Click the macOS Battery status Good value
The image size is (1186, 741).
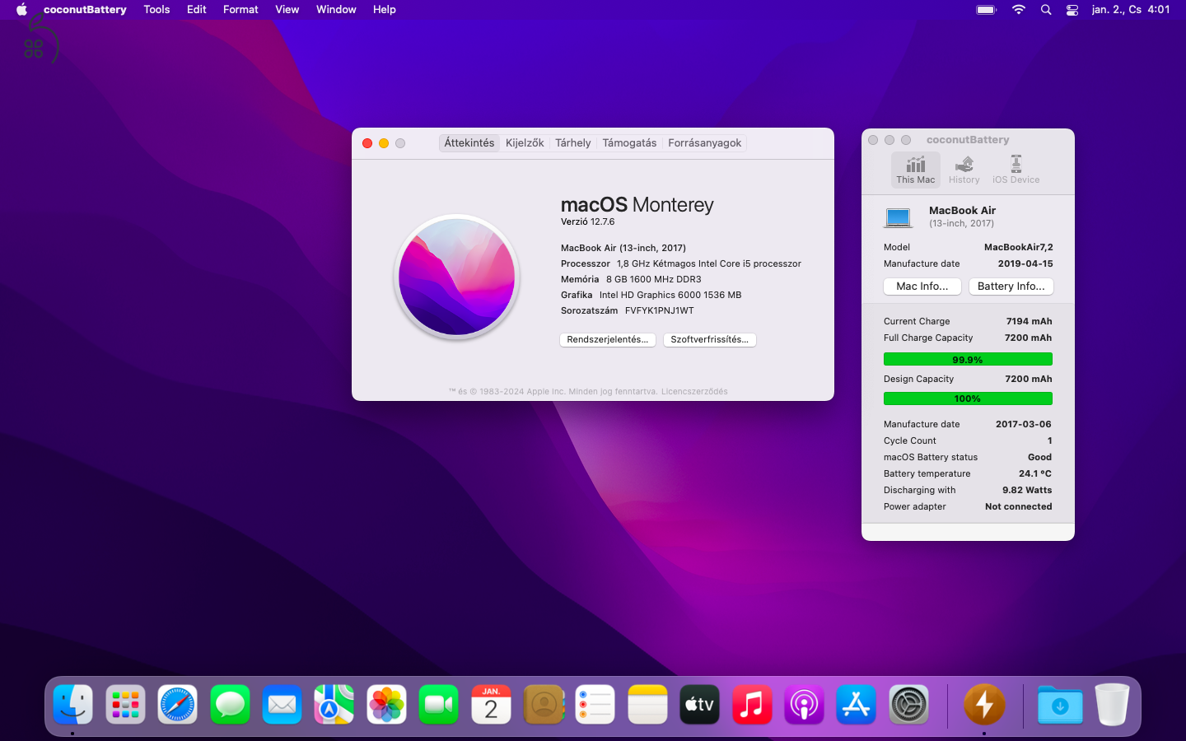(x=1039, y=458)
